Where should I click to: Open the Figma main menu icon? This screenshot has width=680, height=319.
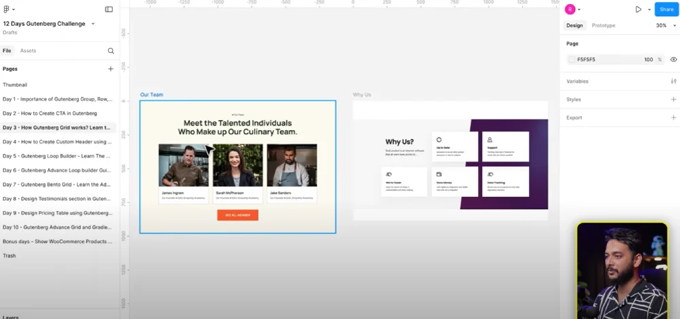coord(7,9)
